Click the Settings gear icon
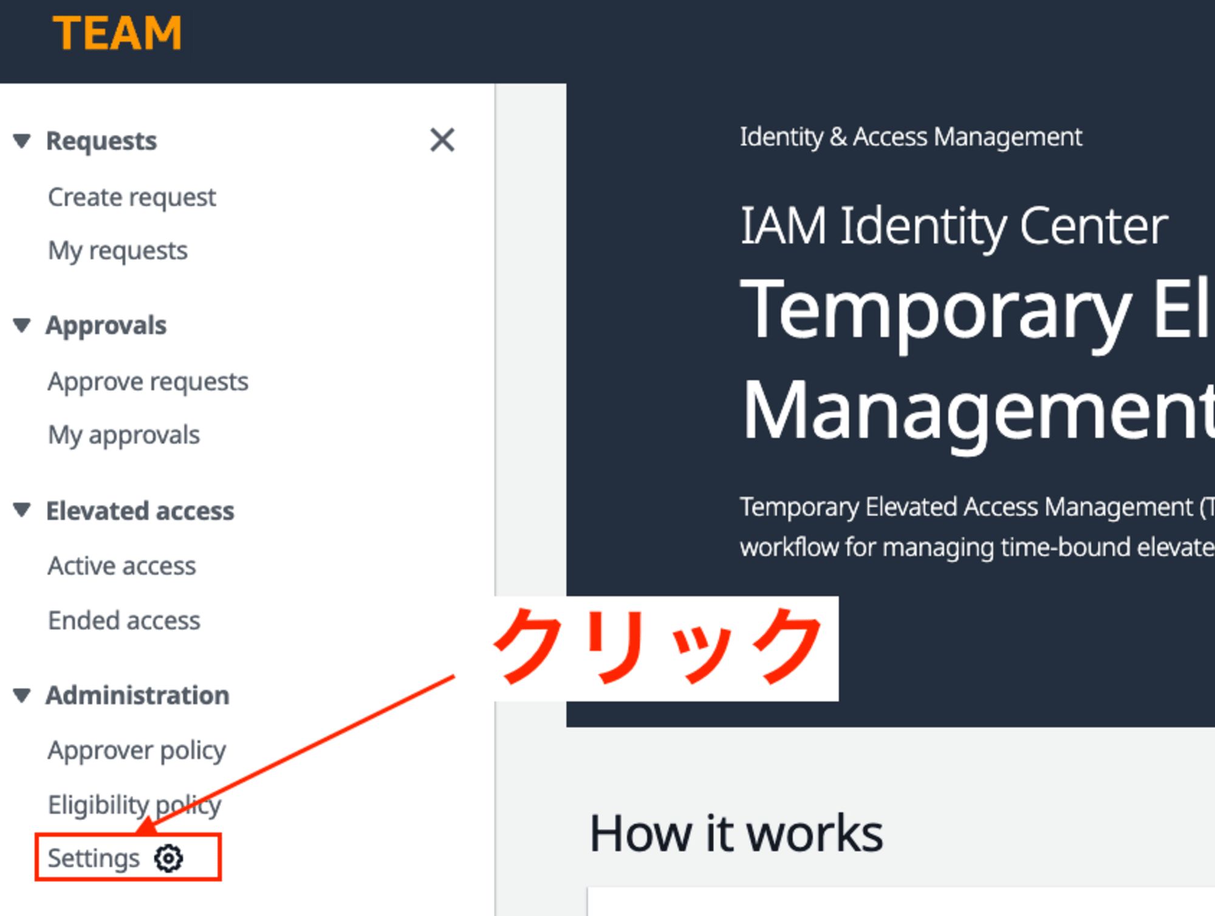 [x=168, y=858]
